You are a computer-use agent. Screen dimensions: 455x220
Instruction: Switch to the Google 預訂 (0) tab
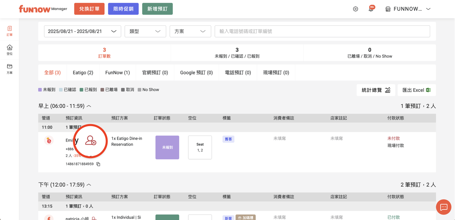click(x=196, y=73)
